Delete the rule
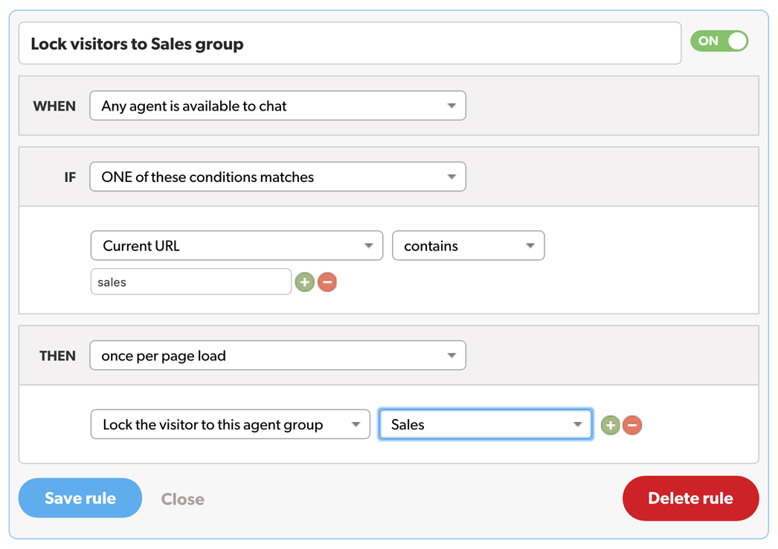 click(690, 498)
